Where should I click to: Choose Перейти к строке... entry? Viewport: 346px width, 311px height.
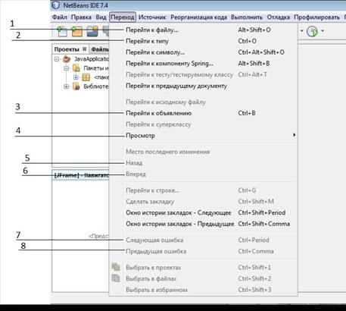(204, 190)
